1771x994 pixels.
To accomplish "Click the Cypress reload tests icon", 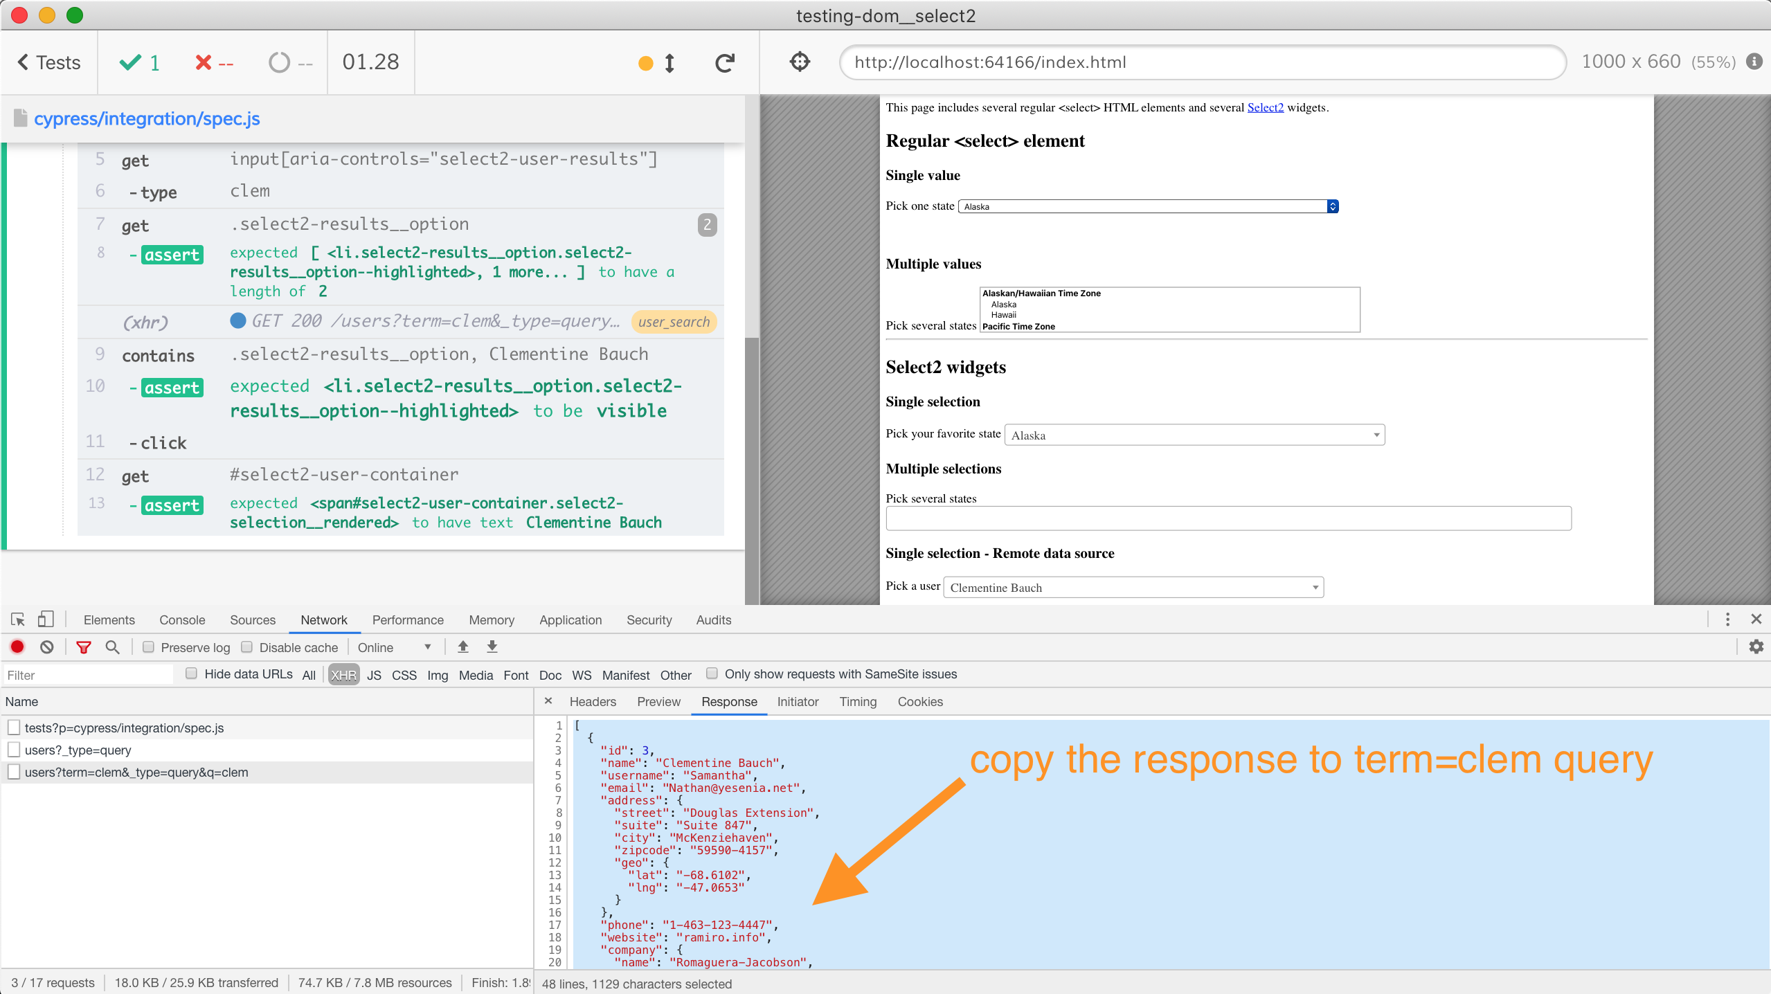I will click(724, 63).
